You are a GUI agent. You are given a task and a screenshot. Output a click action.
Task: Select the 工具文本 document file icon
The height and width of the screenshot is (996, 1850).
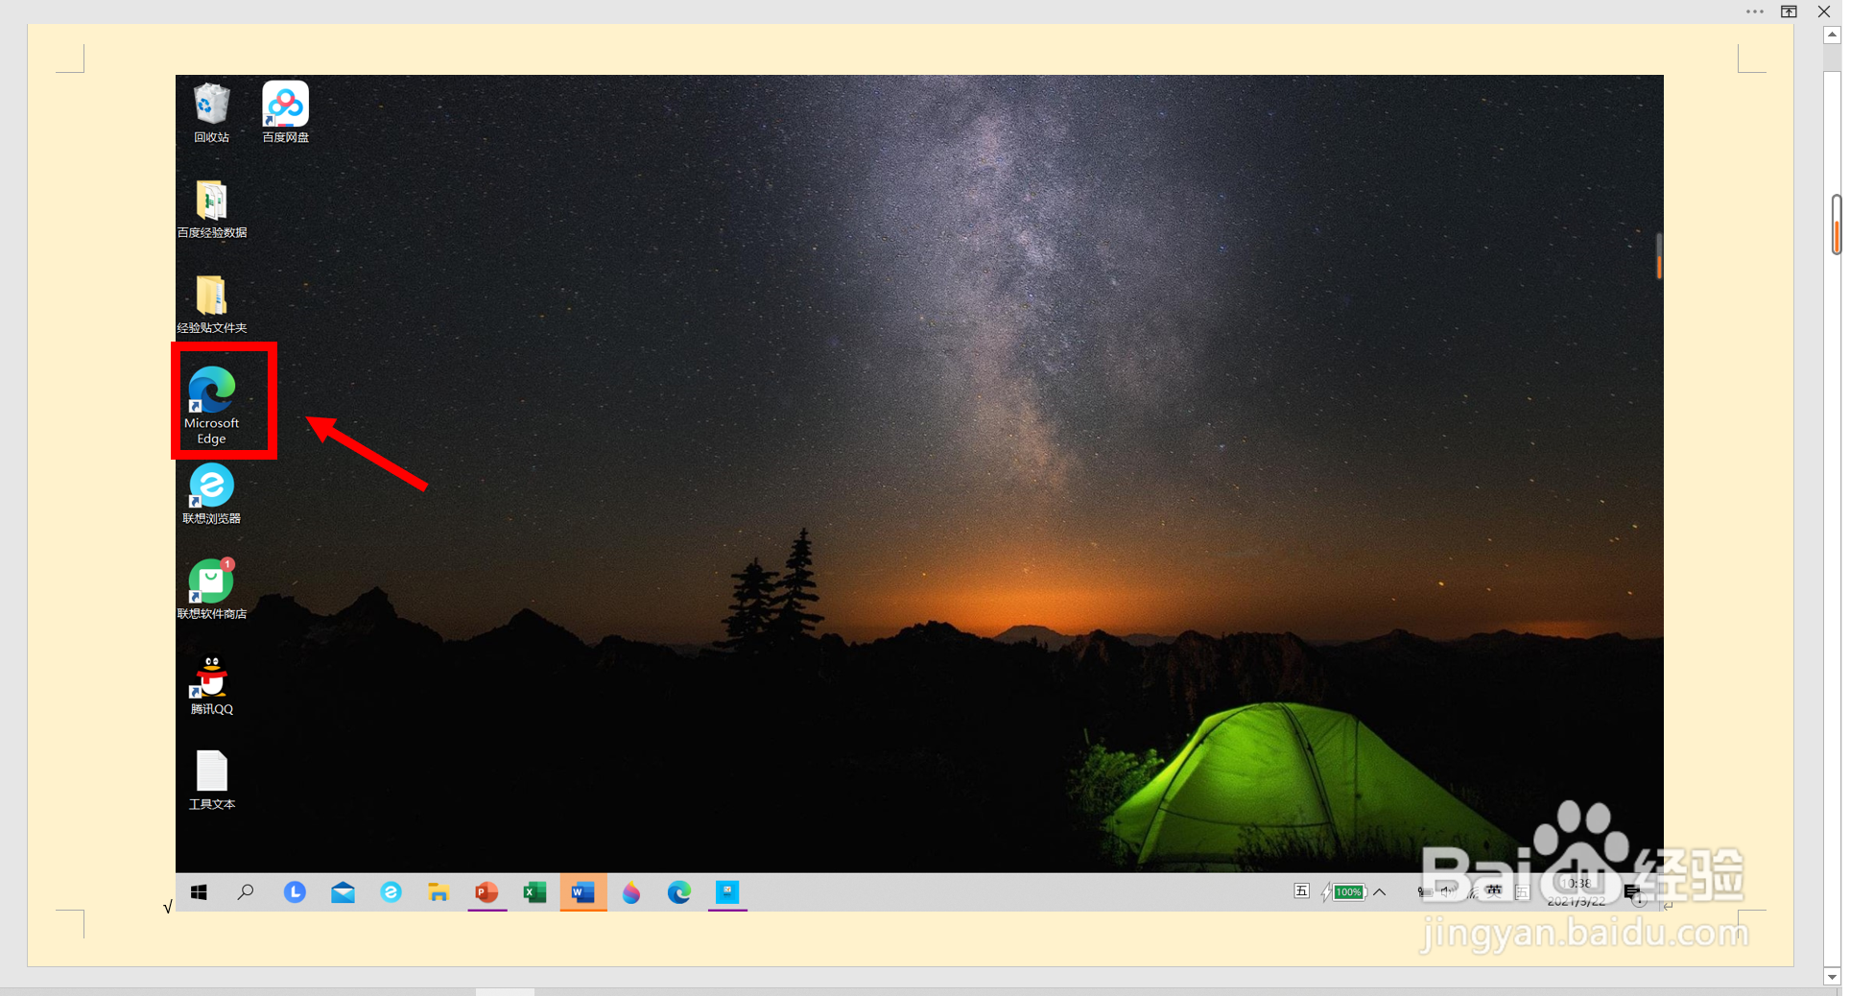pos(211,780)
